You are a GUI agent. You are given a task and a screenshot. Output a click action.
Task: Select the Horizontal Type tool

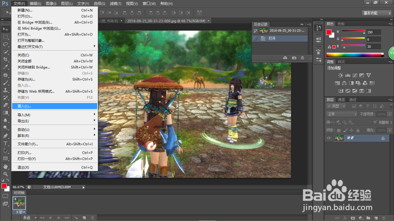click(x=5, y=144)
